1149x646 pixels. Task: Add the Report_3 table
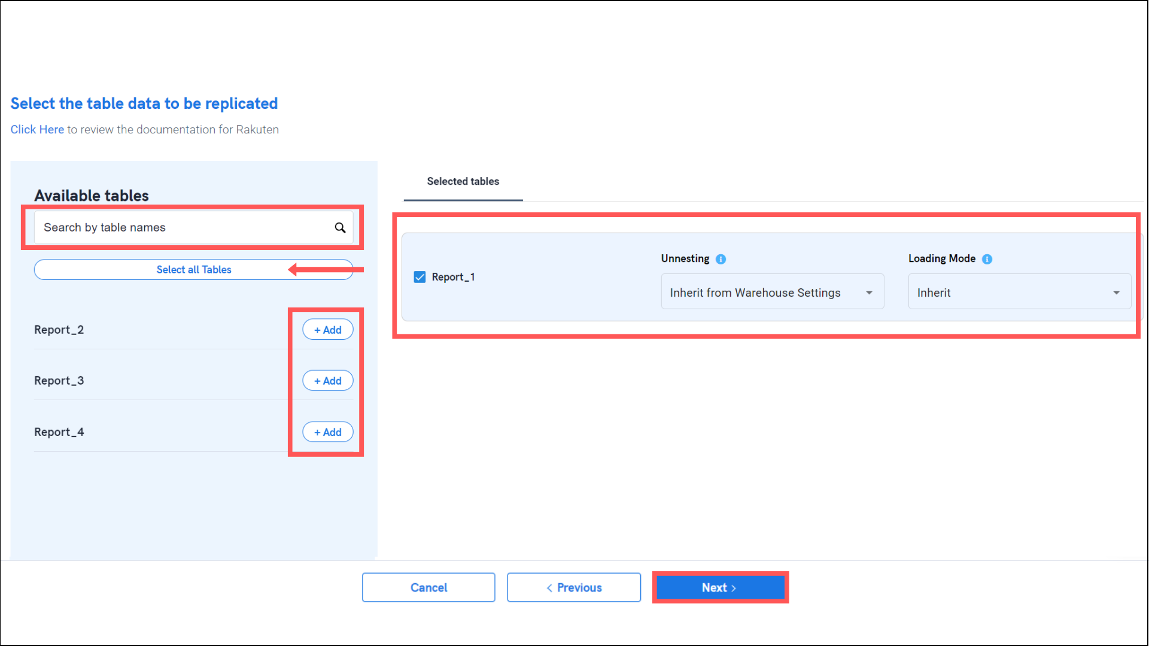coord(327,381)
